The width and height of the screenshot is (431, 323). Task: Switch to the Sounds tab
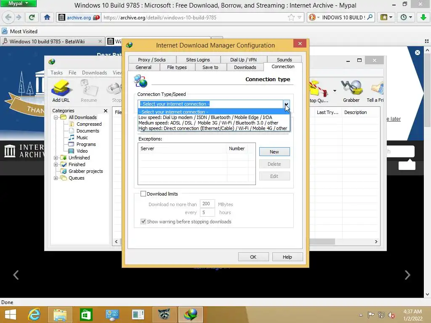tap(284, 60)
